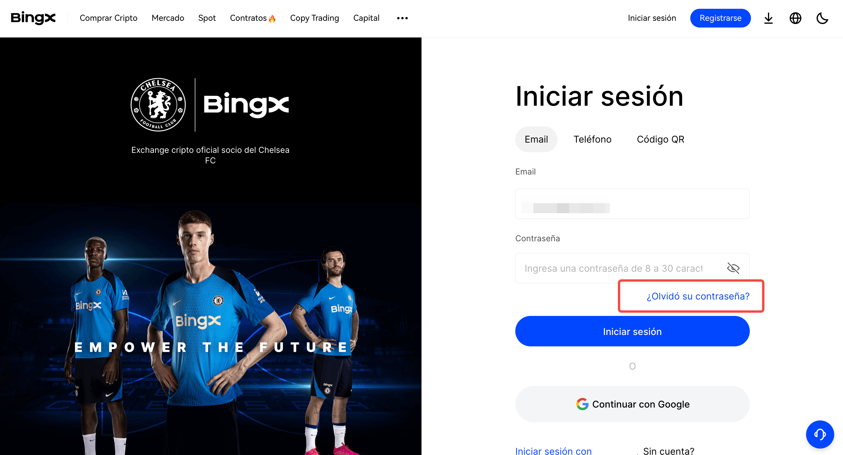
Task: Toggle dark mode moon icon
Action: [822, 18]
